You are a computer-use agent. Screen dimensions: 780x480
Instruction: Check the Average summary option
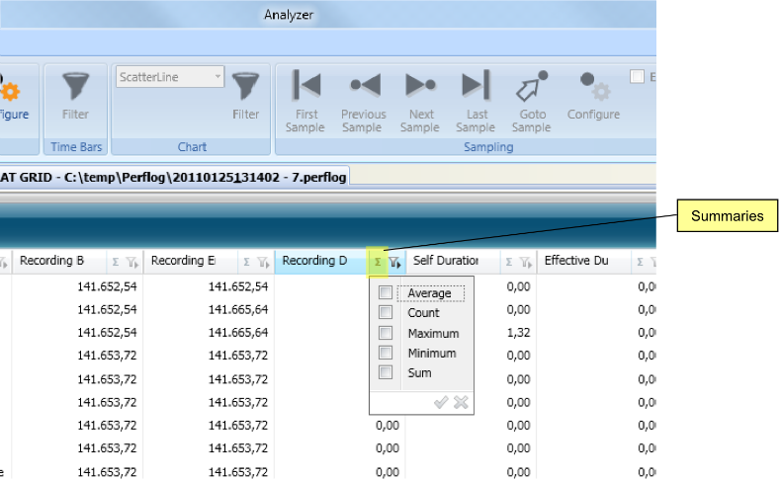pos(386,292)
